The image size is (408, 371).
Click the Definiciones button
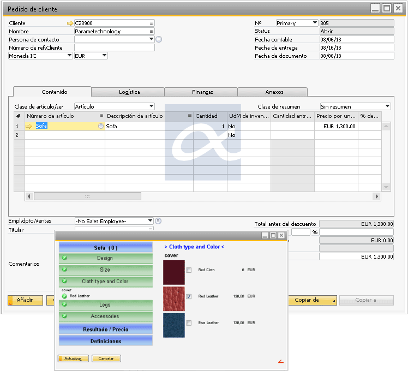(x=106, y=341)
